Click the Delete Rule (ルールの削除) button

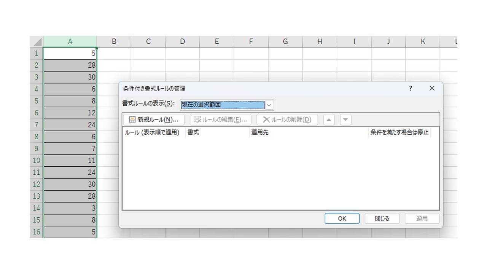point(287,119)
